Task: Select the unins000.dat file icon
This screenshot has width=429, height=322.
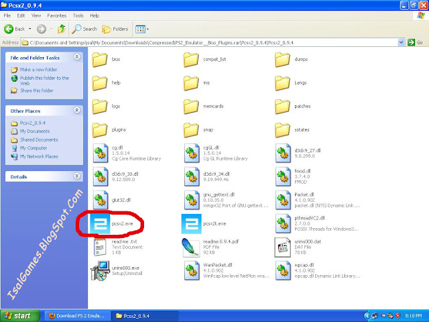Action: click(x=283, y=247)
